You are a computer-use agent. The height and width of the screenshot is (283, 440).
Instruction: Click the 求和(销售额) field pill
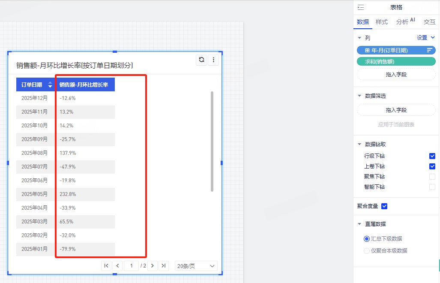[x=396, y=61]
